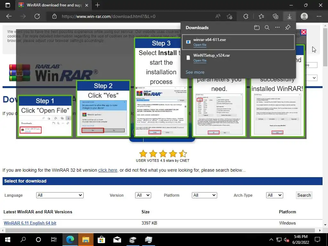
Task: Open the Language dropdown
Action: 60,195
